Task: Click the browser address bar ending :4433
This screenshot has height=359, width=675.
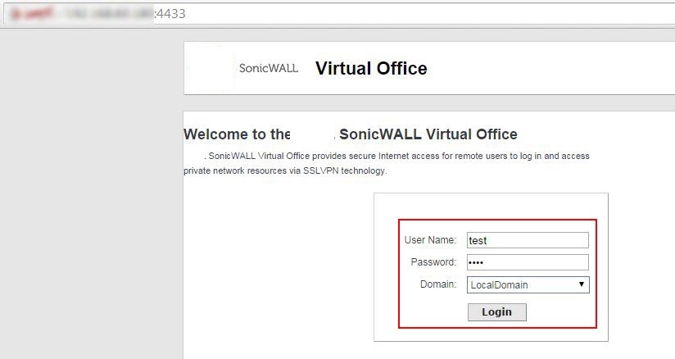Action: click(x=339, y=14)
